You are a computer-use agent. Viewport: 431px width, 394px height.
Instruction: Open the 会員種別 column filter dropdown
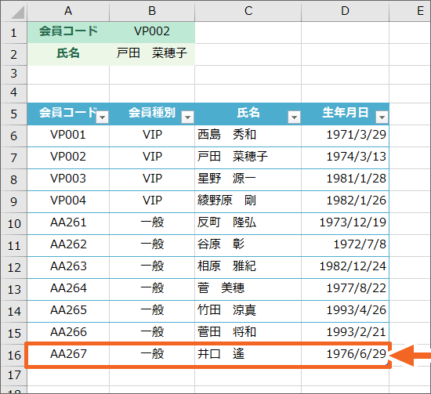point(188,117)
